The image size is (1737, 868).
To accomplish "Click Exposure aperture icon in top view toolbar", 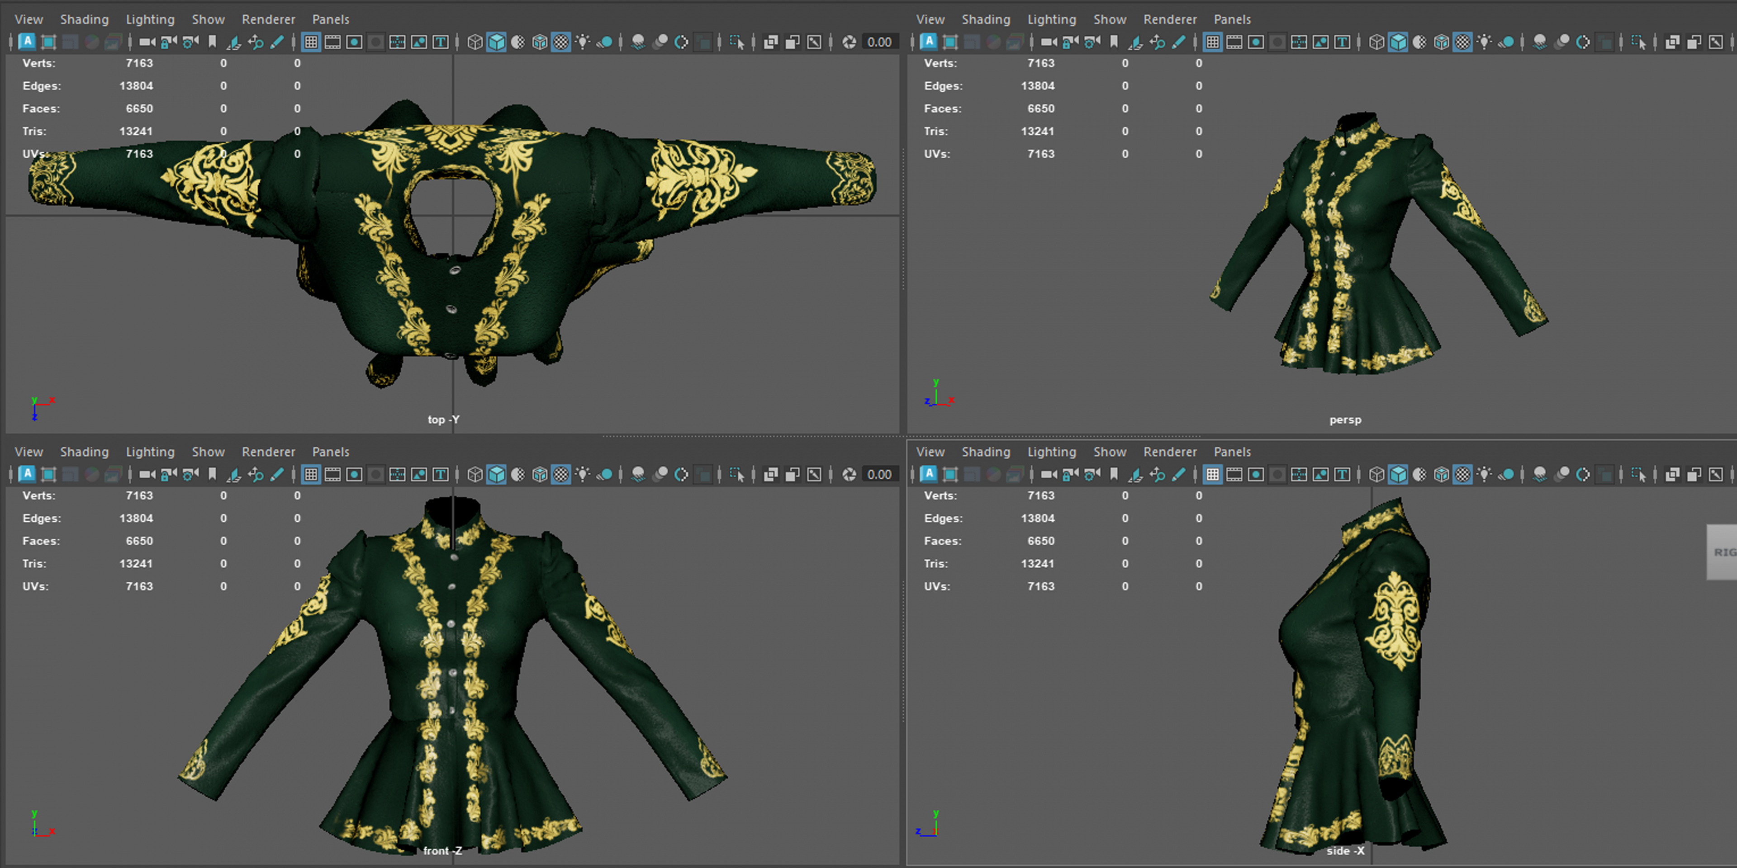I will 850,42.
